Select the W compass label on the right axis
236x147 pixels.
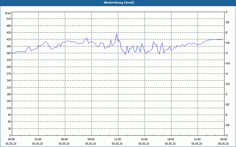point(227,74)
